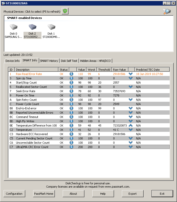Click the Exit button
177x202 pixels.
[162, 194]
